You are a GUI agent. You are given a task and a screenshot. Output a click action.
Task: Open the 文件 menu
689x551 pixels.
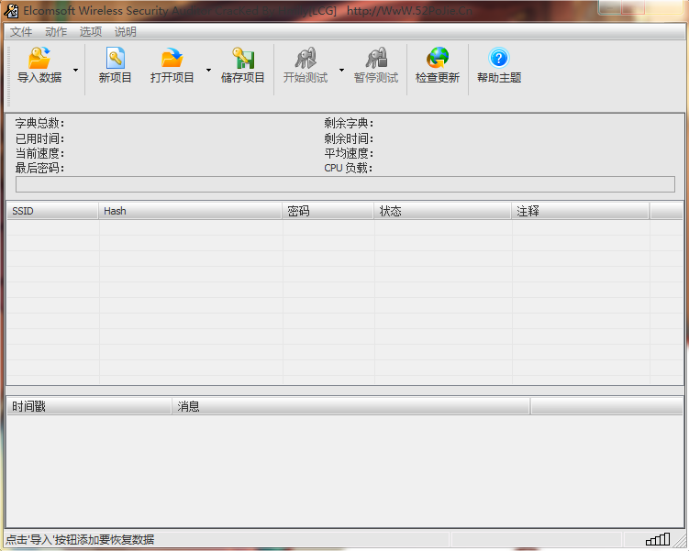pos(21,31)
